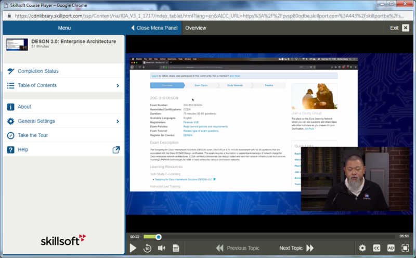
Task: Switch video to fullscreen mode
Action: pos(405,248)
